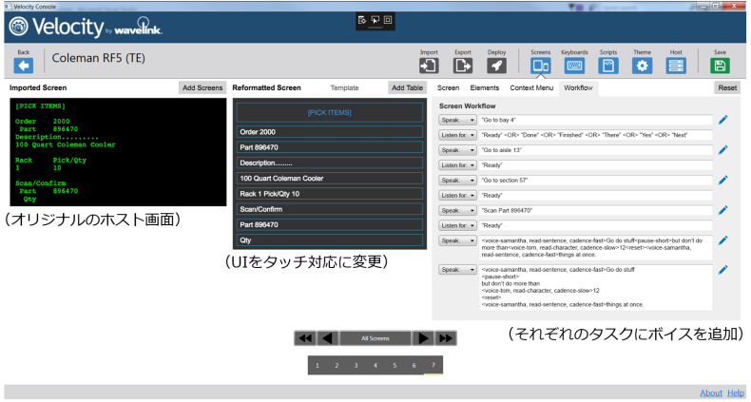This screenshot has height=402, width=751.
Task: Save project with the green Save icon
Action: pyautogui.click(x=720, y=66)
